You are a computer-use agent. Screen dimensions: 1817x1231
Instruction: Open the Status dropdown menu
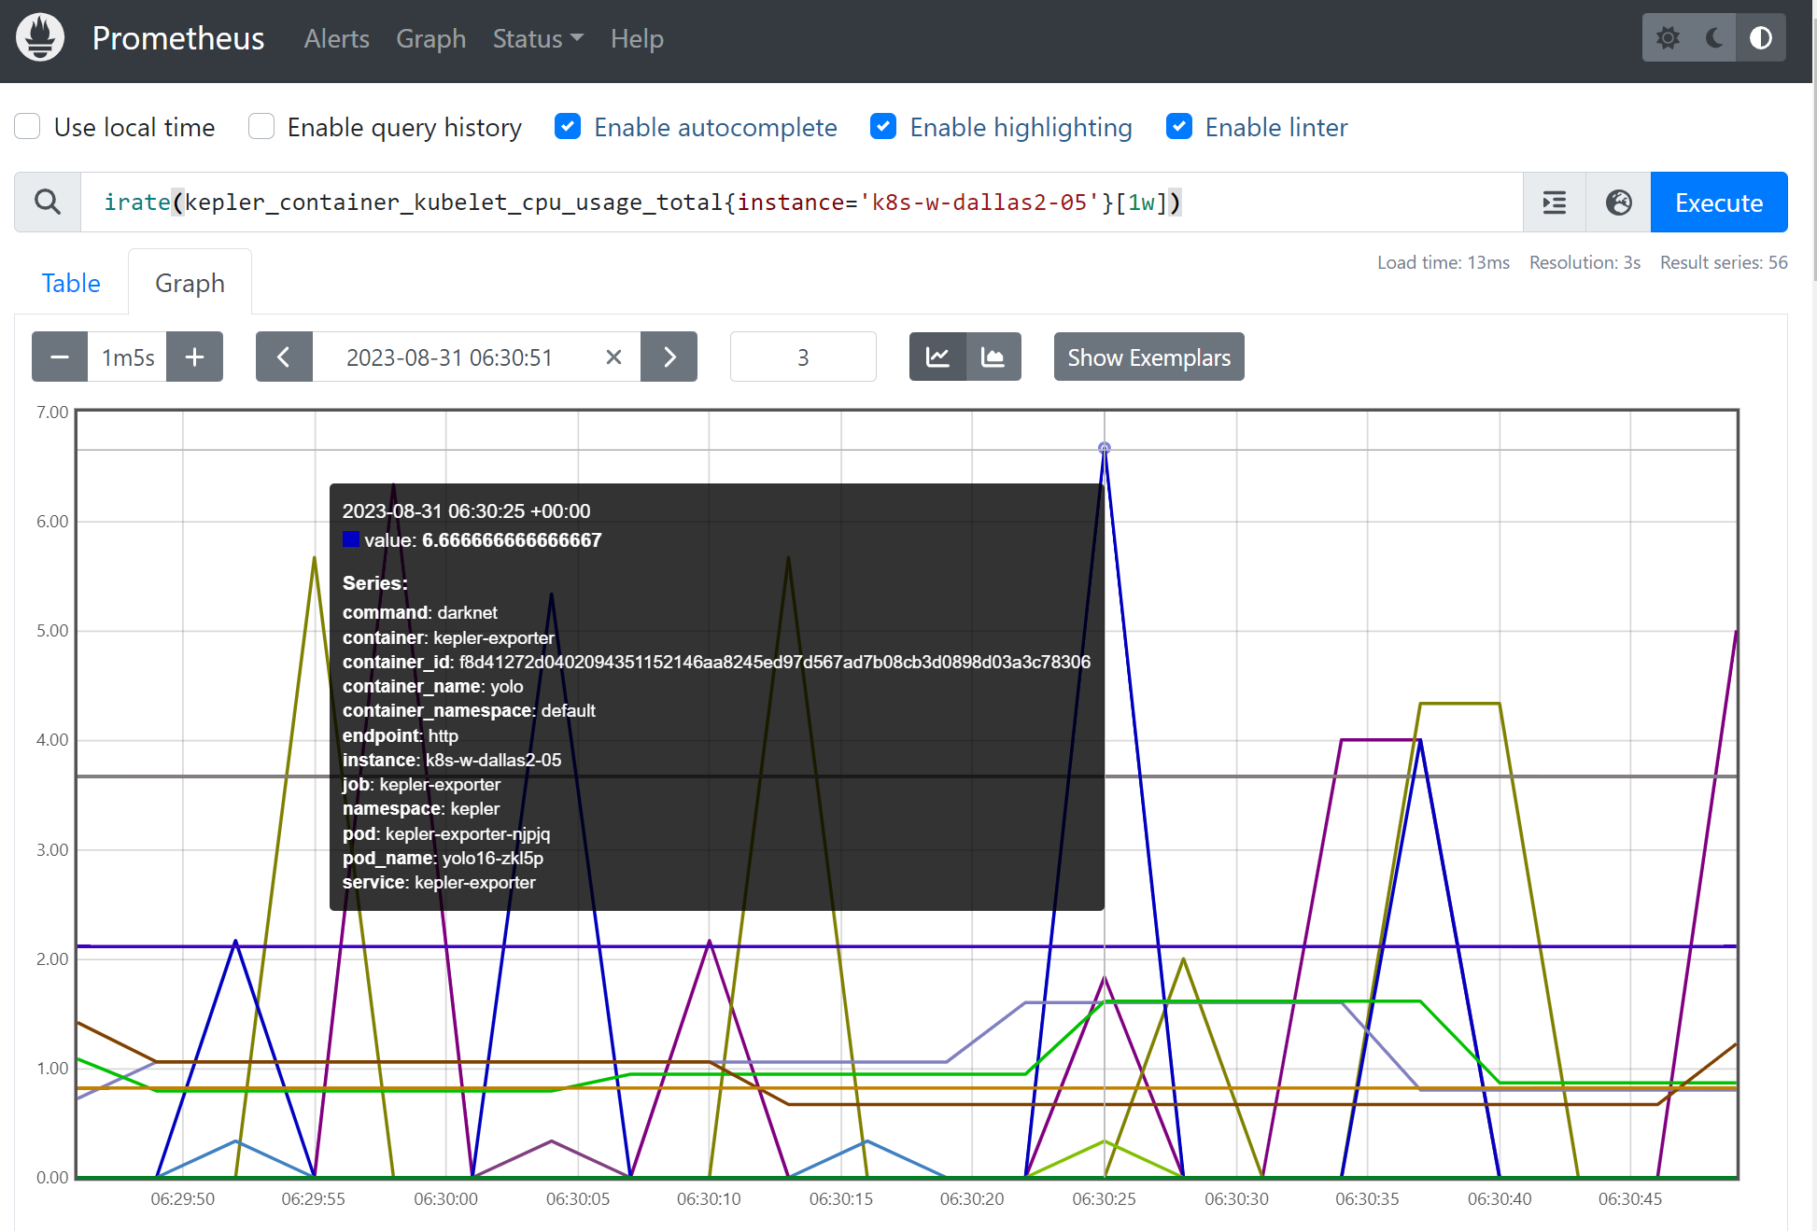[537, 38]
